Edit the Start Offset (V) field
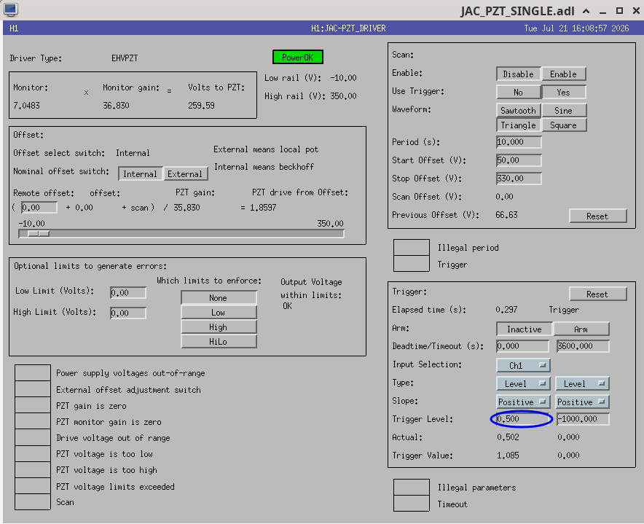This screenshot has width=644, height=524. [x=519, y=160]
